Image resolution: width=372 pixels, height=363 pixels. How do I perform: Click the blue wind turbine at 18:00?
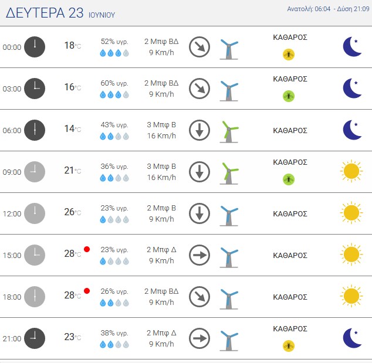tap(229, 298)
